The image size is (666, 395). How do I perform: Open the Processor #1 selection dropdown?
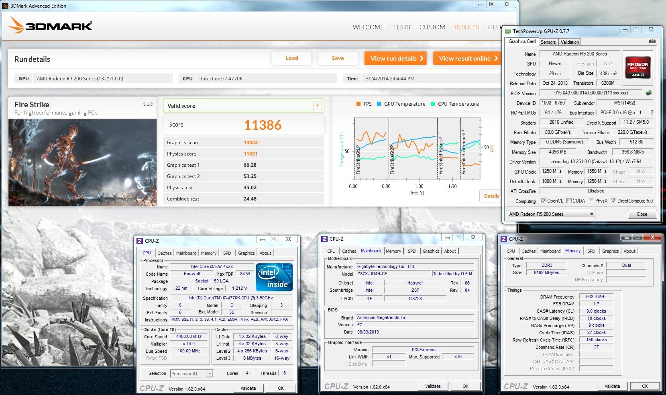(x=191, y=374)
